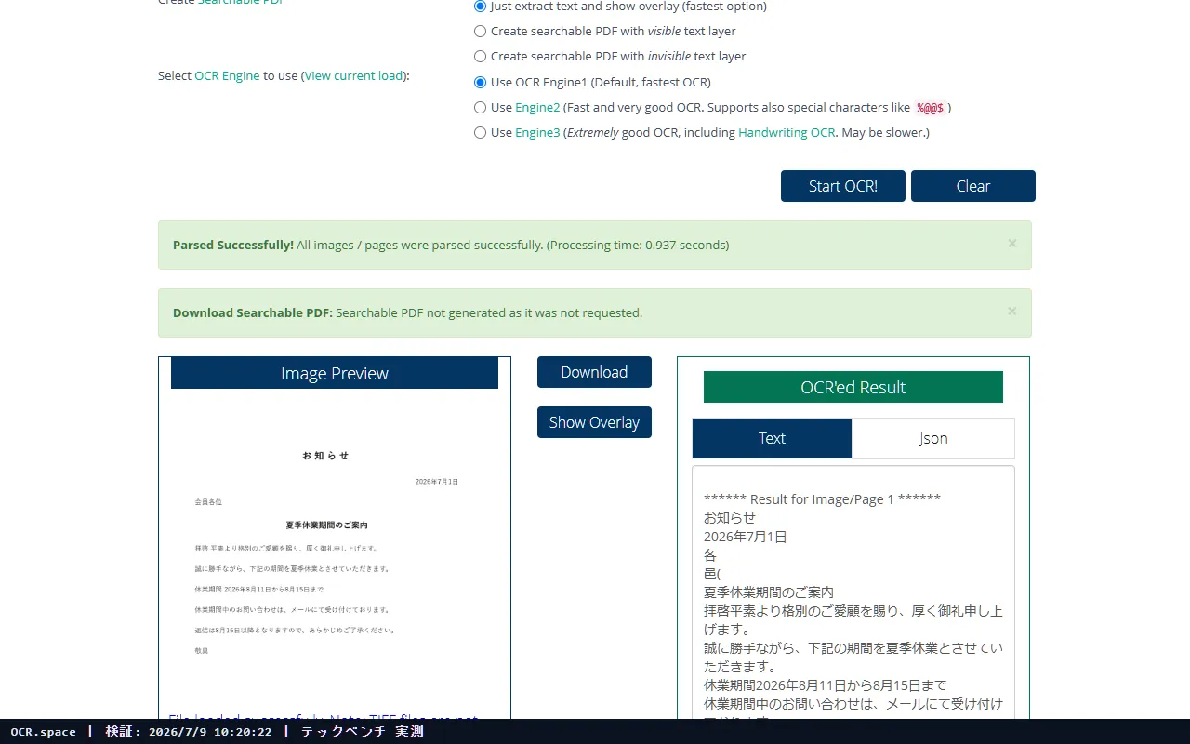The width and height of the screenshot is (1190, 744).
Task: Click the Download button
Action: pyautogui.click(x=594, y=372)
